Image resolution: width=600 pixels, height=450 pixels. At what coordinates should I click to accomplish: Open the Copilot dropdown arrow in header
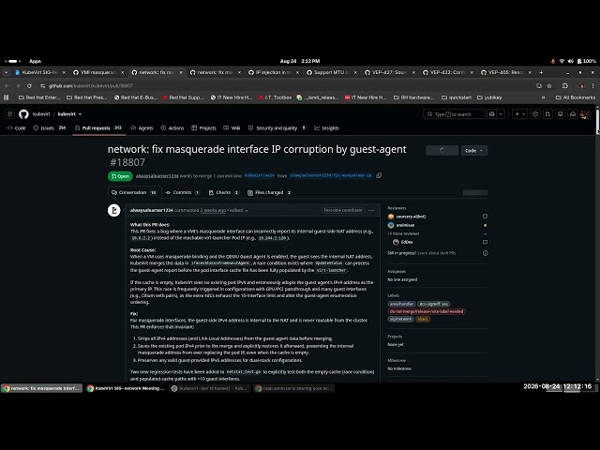tap(501, 114)
